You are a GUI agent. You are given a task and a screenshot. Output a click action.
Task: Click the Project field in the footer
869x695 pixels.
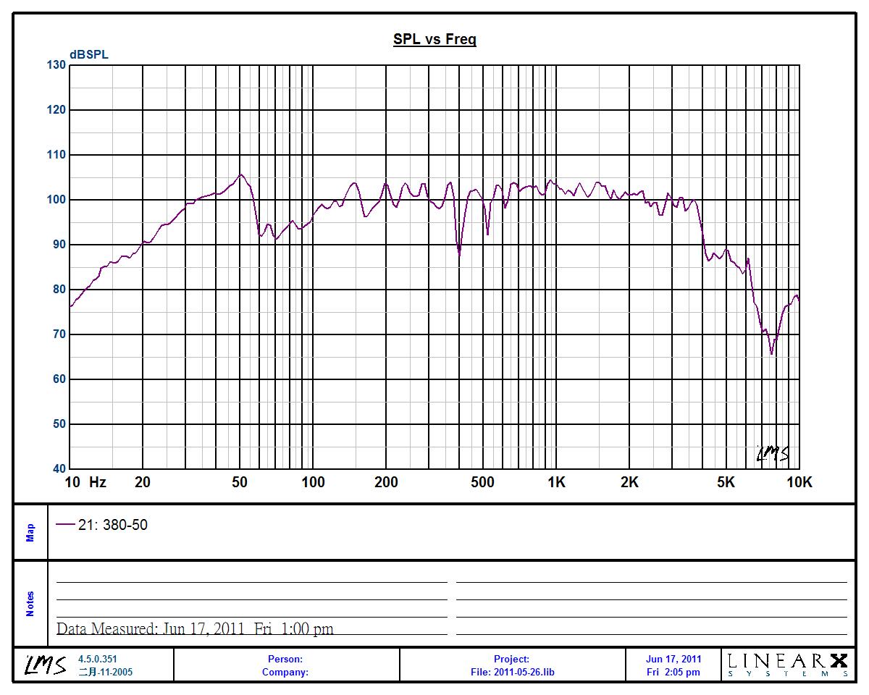click(x=511, y=659)
